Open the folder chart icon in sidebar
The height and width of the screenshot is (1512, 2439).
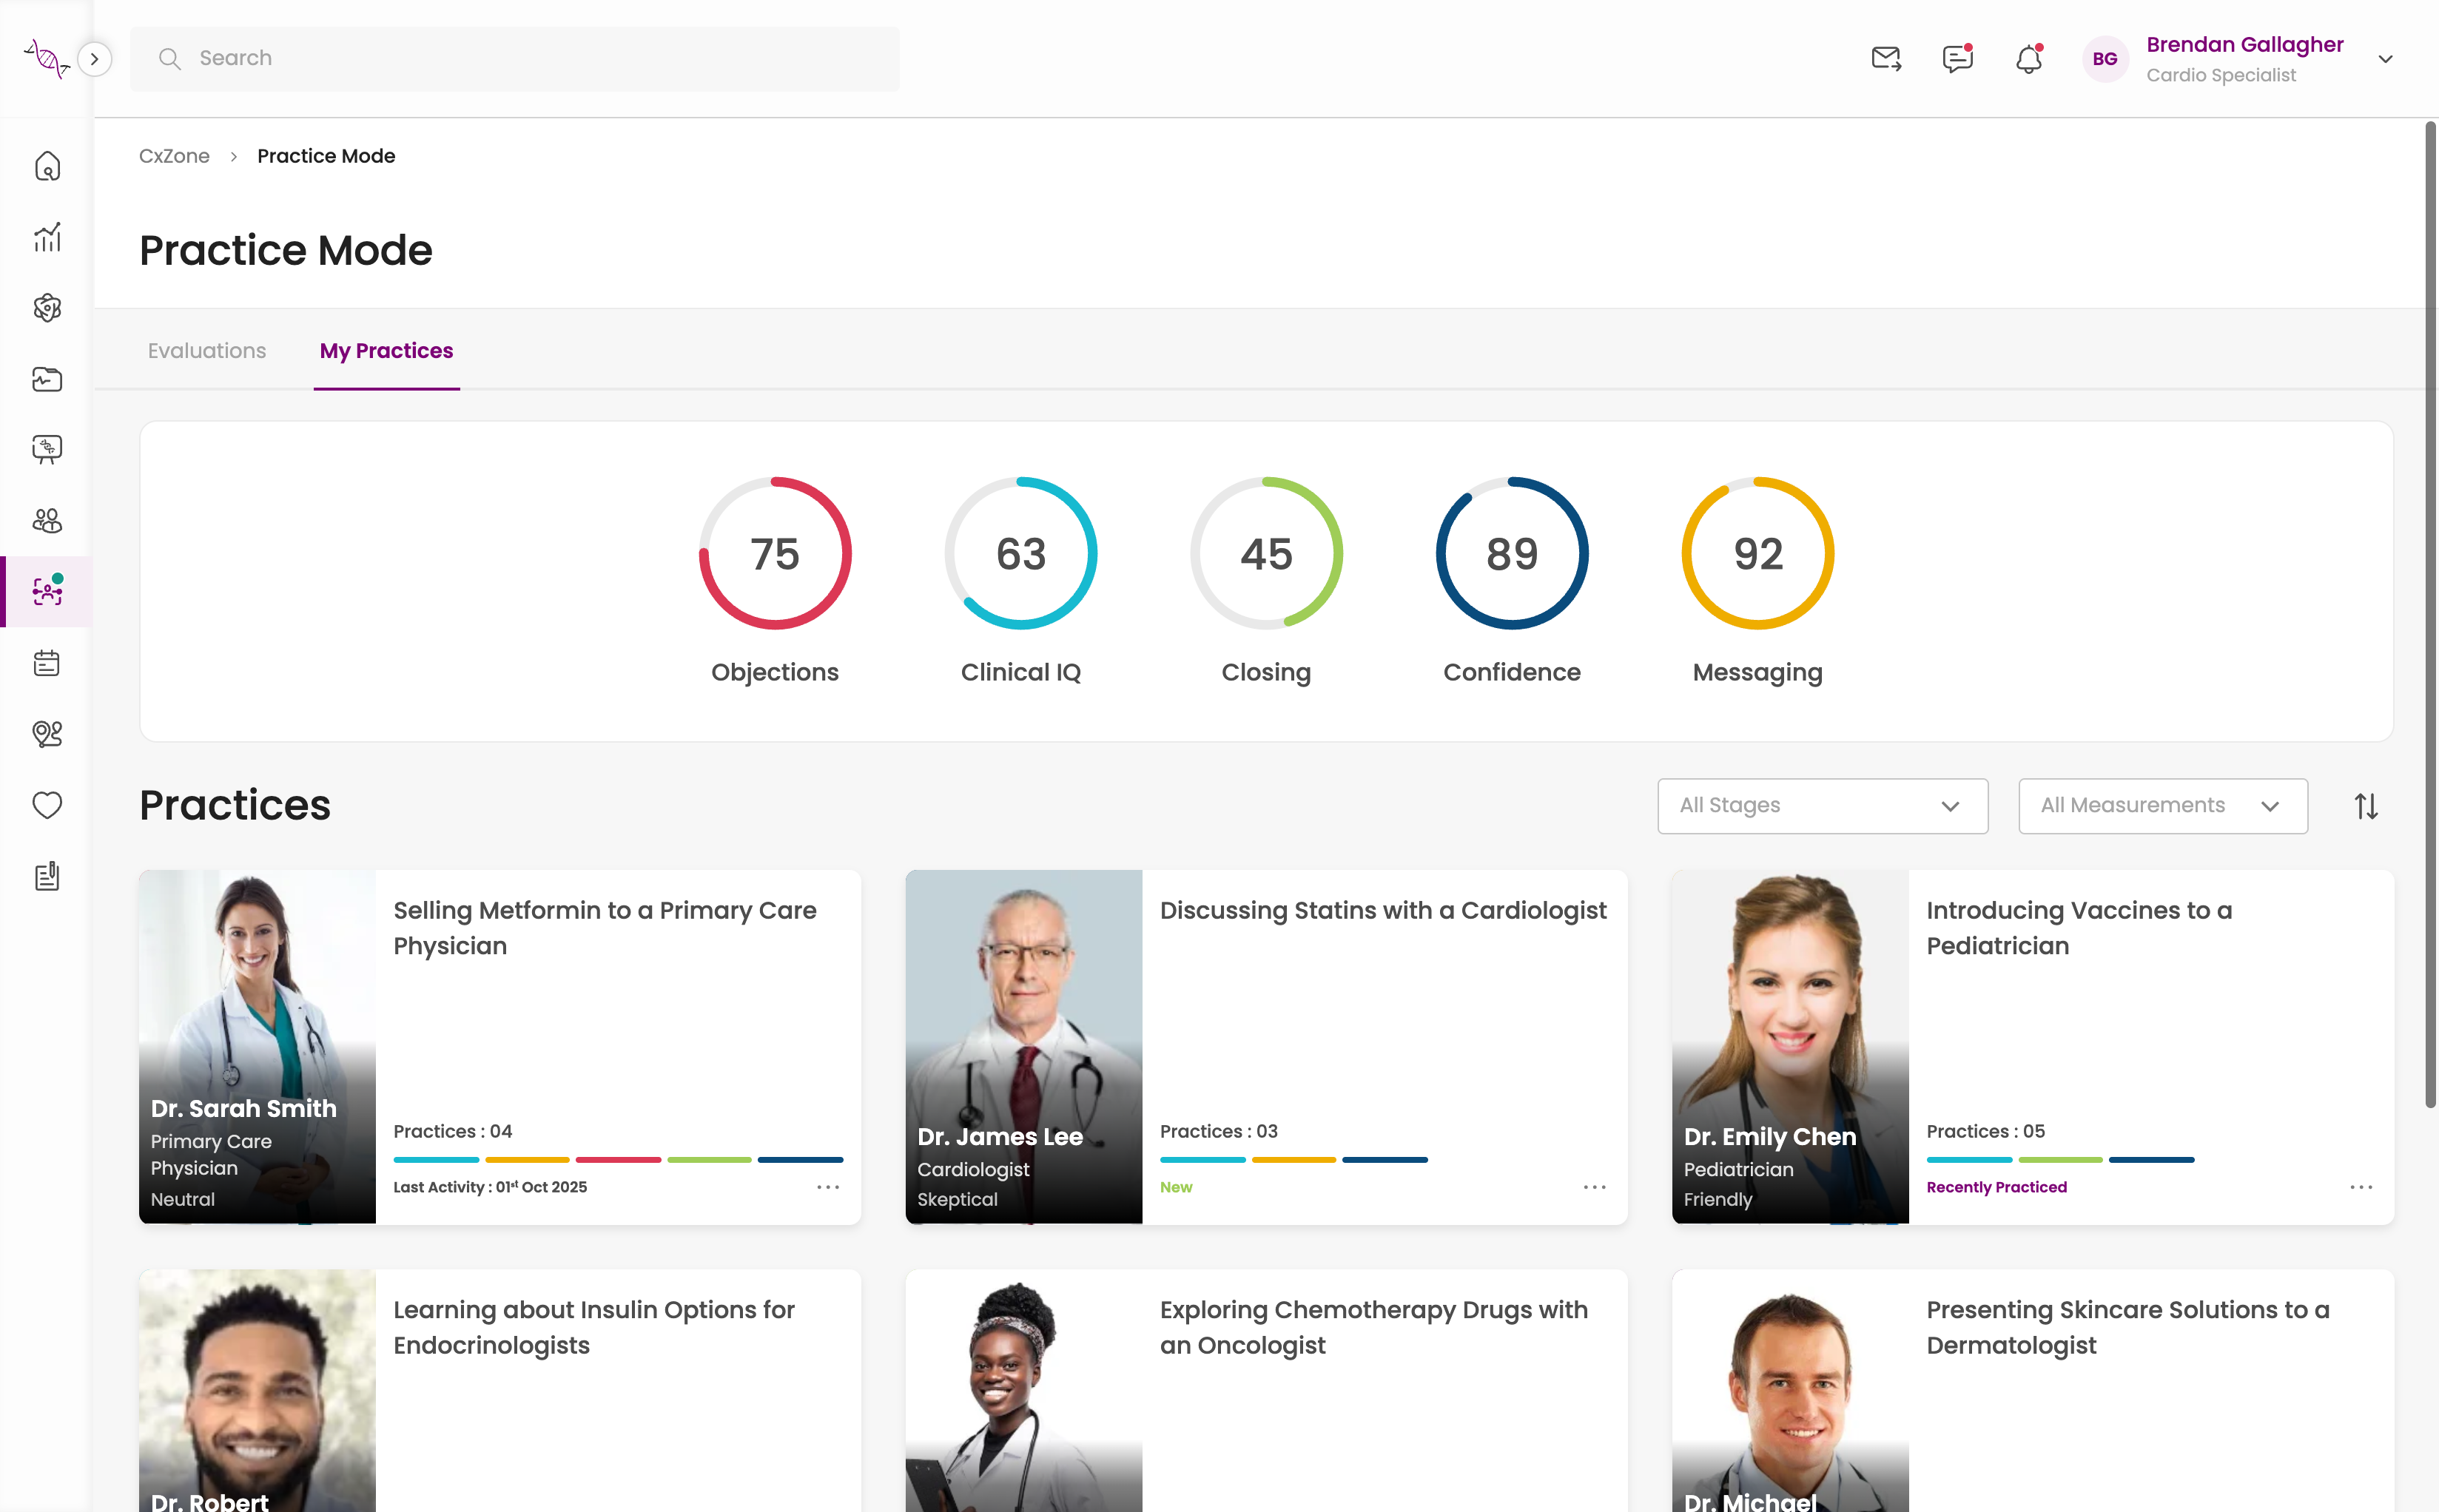coord(47,379)
